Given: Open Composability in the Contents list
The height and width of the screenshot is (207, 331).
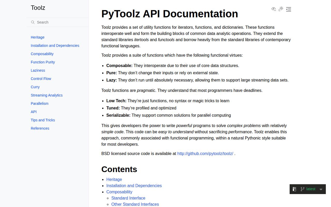Looking at the screenshot, I should [x=119, y=192].
